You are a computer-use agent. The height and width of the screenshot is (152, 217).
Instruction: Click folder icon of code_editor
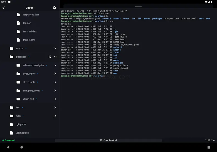(18, 74)
